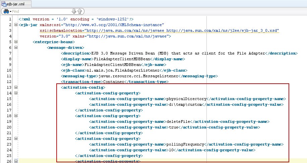The height and width of the screenshot is (163, 307).
Task: Jump to previous match with up arrow
Action: pyautogui.click(x=80, y=11)
